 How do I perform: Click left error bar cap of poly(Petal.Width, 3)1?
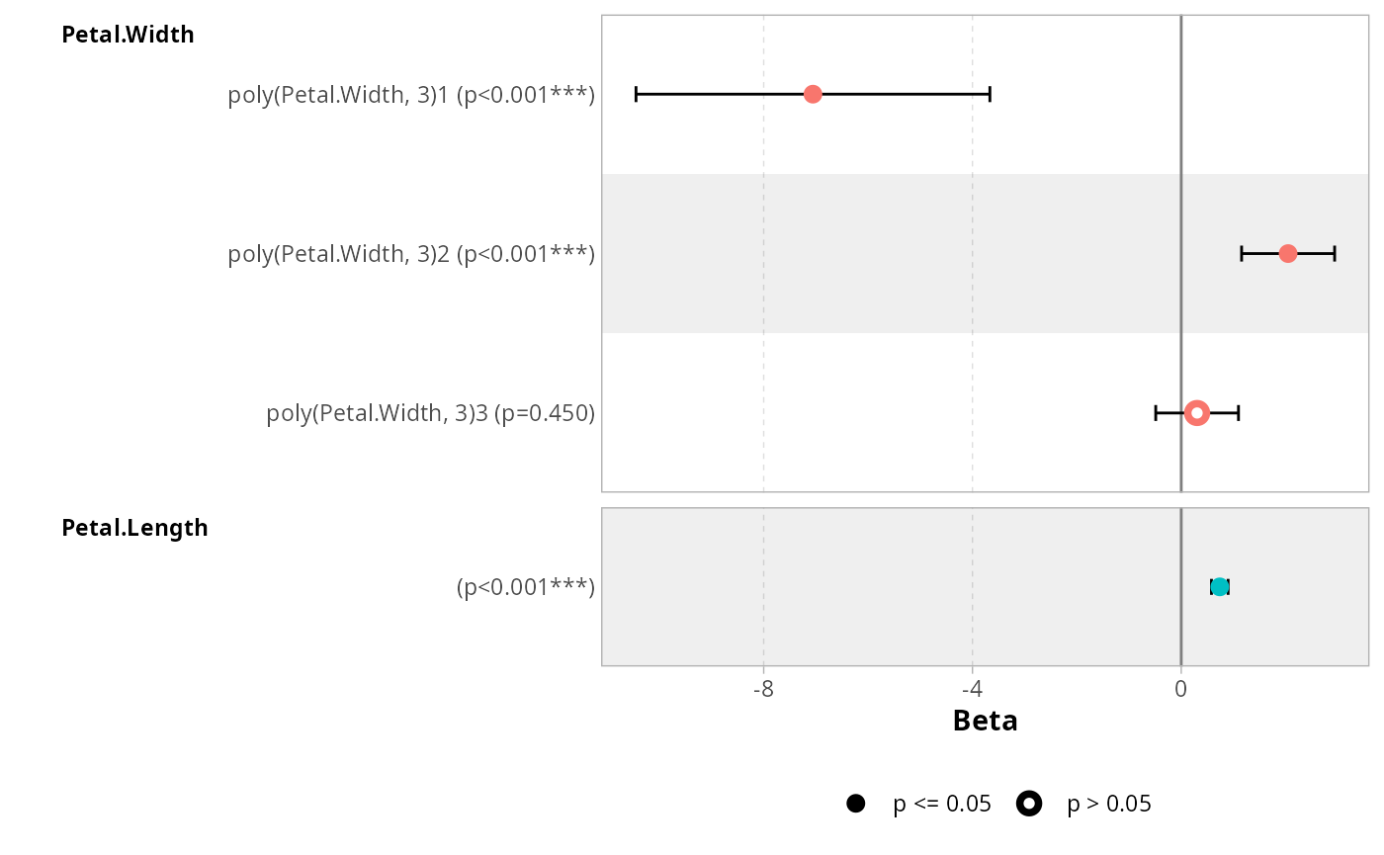(x=636, y=94)
